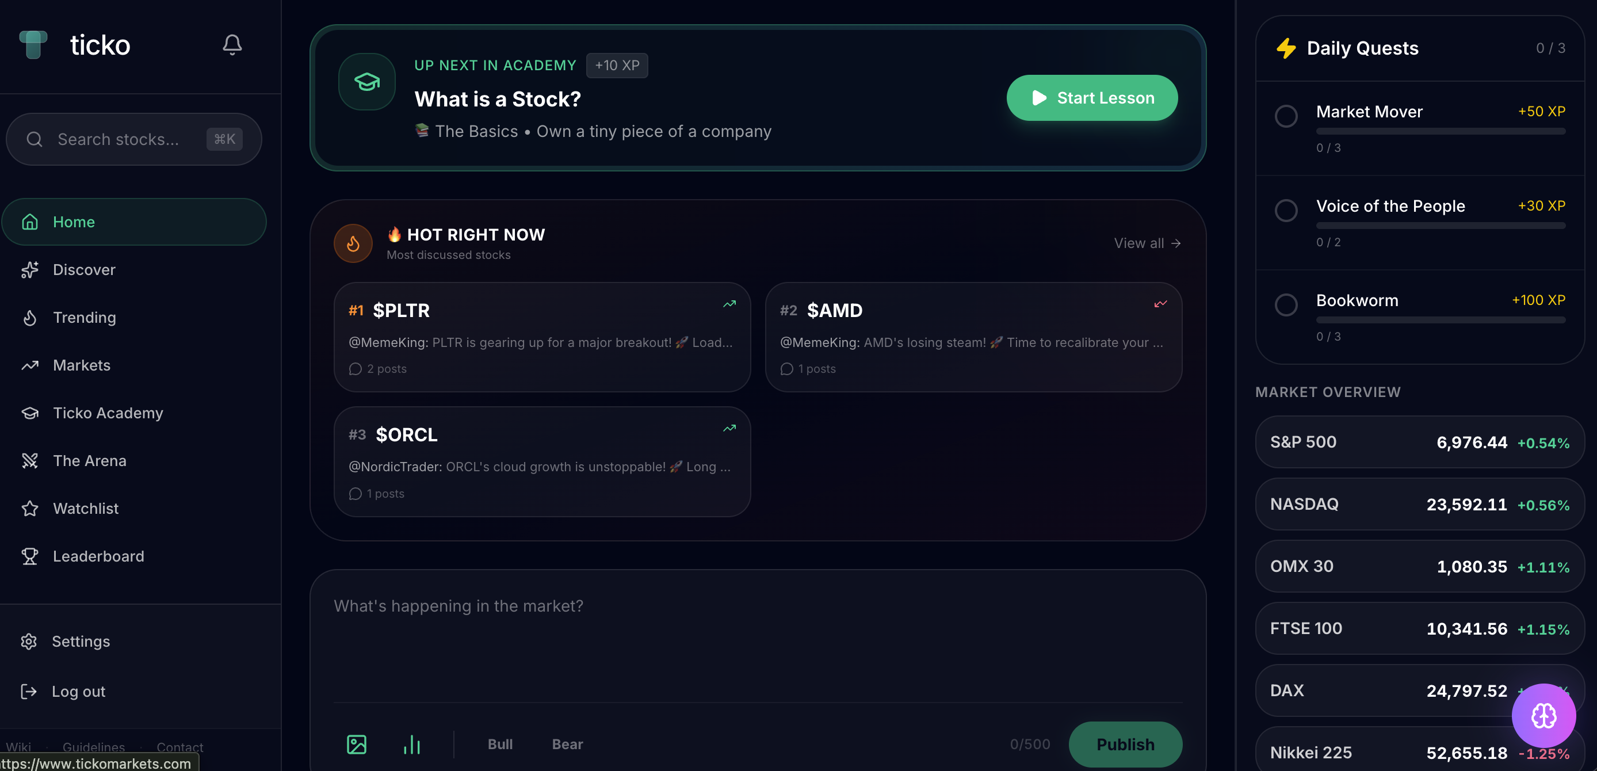Start the What is a Stock lesson
The image size is (1597, 771).
(1092, 97)
